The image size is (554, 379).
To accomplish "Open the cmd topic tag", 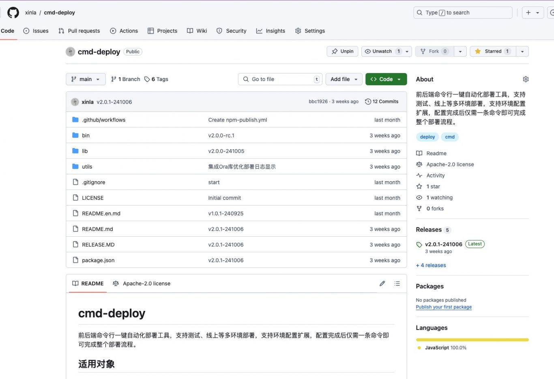I will [450, 137].
